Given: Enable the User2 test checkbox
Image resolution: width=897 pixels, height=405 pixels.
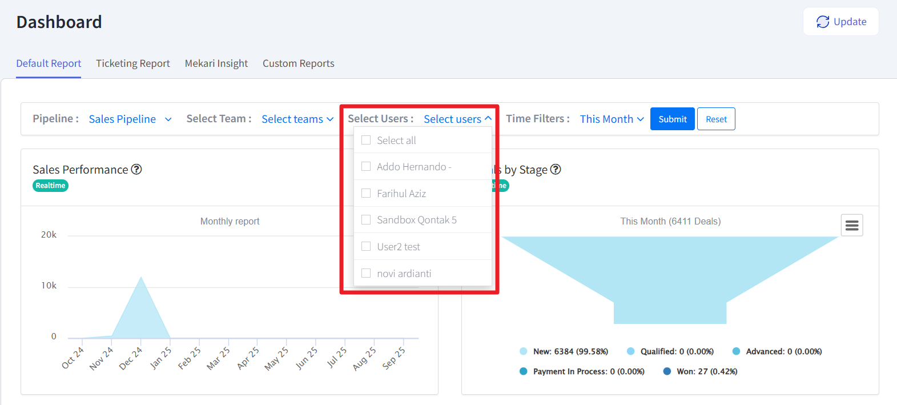Looking at the screenshot, I should coord(366,246).
